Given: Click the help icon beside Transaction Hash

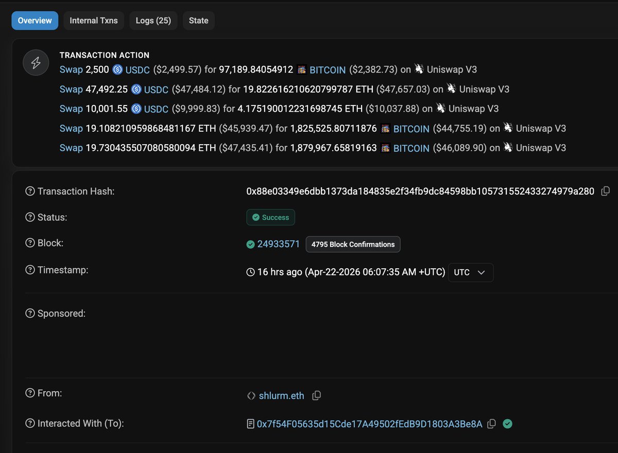Looking at the screenshot, I should [x=30, y=191].
